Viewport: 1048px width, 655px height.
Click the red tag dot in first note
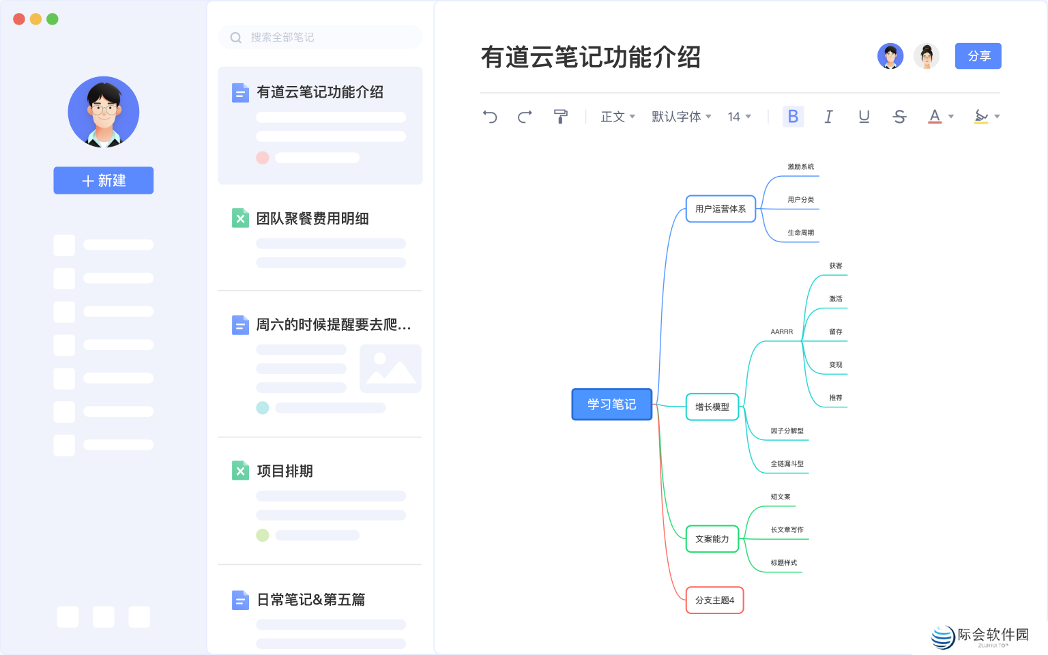(263, 158)
